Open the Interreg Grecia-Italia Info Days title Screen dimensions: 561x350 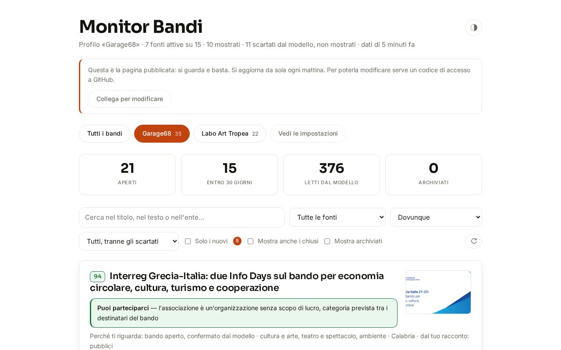click(x=237, y=282)
